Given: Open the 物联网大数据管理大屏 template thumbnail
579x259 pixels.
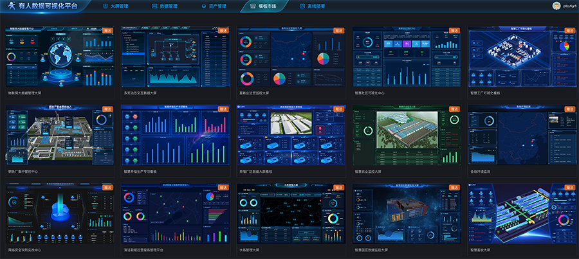Looking at the screenshot, I should tap(60, 57).
